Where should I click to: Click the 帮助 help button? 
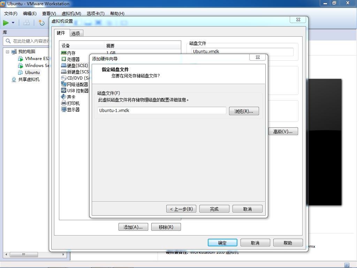pyautogui.click(x=288, y=243)
